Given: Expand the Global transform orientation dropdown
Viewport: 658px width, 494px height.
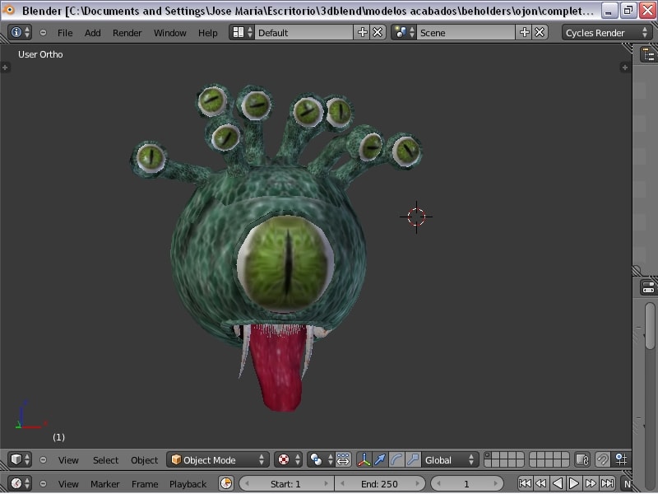Looking at the screenshot, I should (x=449, y=459).
